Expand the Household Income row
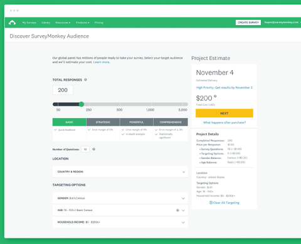 (x=120, y=222)
